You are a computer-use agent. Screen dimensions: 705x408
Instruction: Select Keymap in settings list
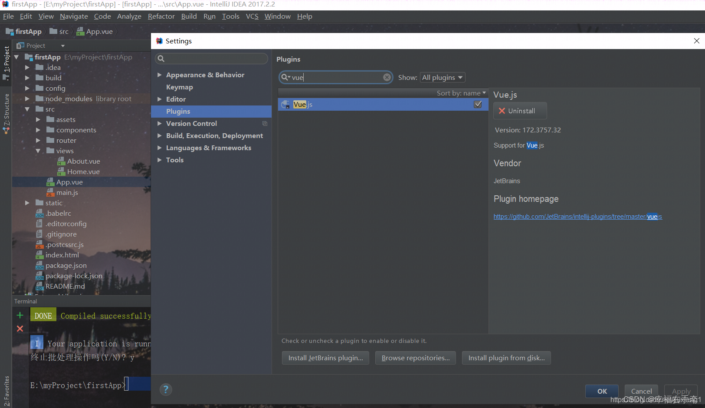[x=180, y=87]
